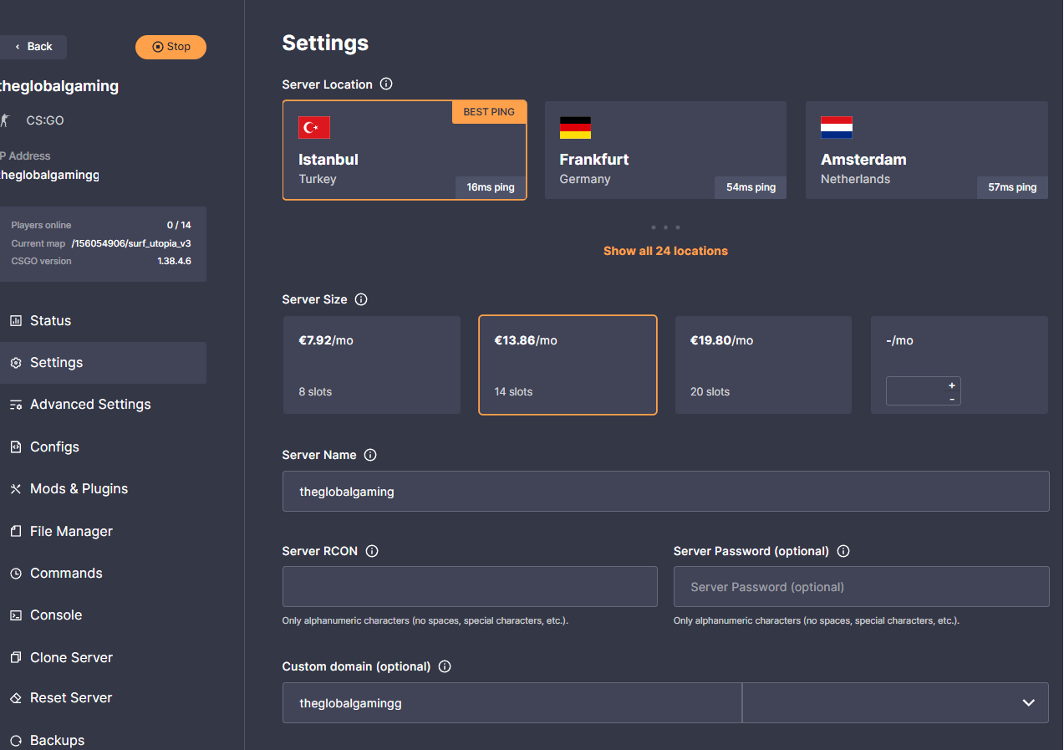Select the 20 slots €19.80 plan

[x=763, y=365]
